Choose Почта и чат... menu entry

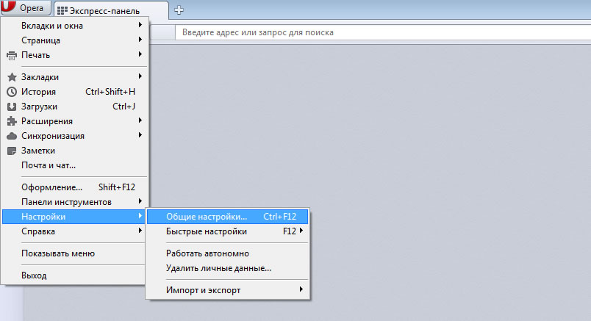tap(75, 165)
